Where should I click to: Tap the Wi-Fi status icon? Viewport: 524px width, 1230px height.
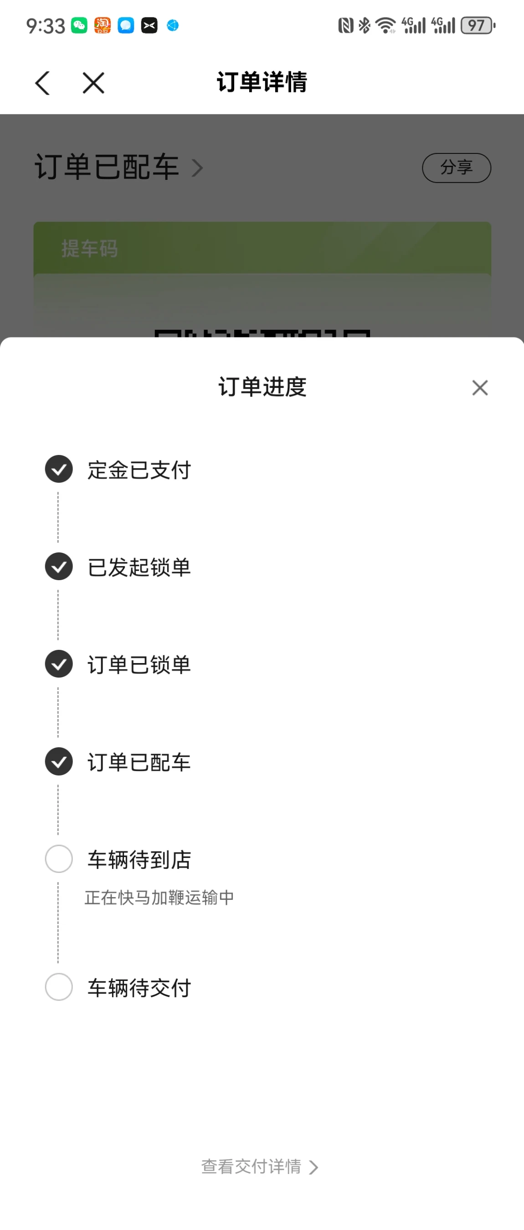(x=385, y=26)
